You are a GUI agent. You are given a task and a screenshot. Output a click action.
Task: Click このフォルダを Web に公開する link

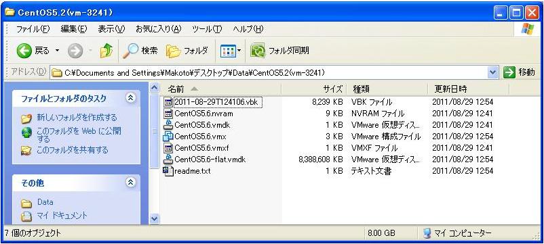(x=79, y=135)
